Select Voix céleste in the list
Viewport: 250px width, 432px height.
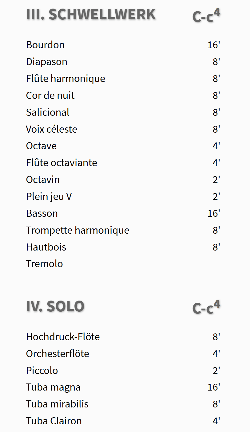pos(51,129)
